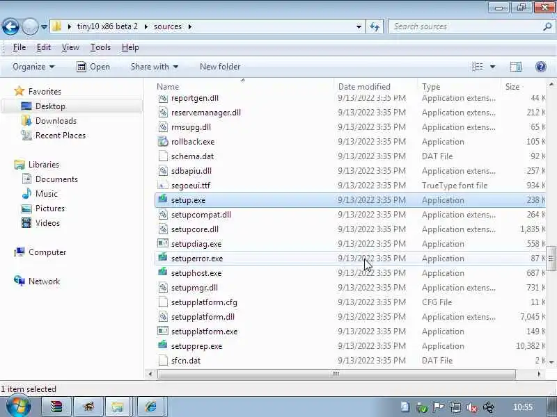Image resolution: width=557 pixels, height=417 pixels.
Task: Select the segoeui.ttf font file icon
Action: [163, 185]
